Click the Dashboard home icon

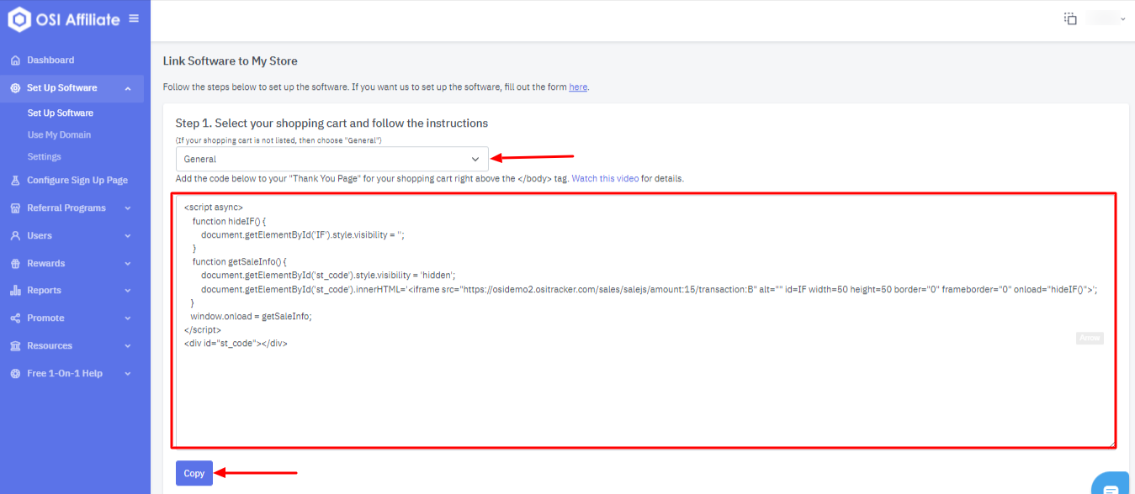15,60
